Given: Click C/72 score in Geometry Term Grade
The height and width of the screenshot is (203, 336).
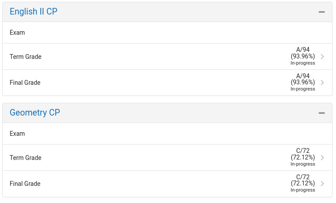Looking at the screenshot, I should click(x=303, y=151).
